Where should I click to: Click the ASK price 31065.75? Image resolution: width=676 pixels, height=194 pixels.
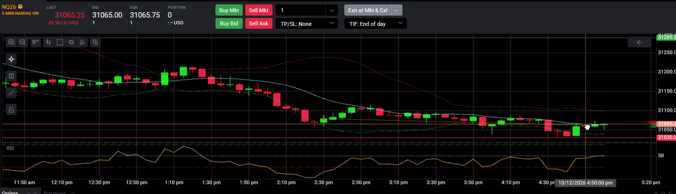pyautogui.click(x=145, y=15)
